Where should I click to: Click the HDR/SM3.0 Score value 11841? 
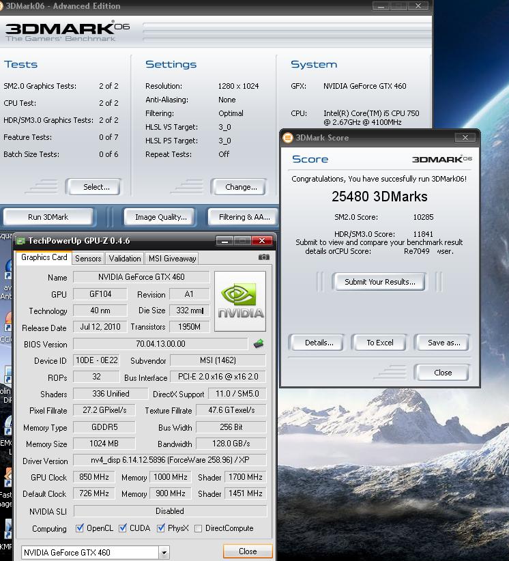423,234
